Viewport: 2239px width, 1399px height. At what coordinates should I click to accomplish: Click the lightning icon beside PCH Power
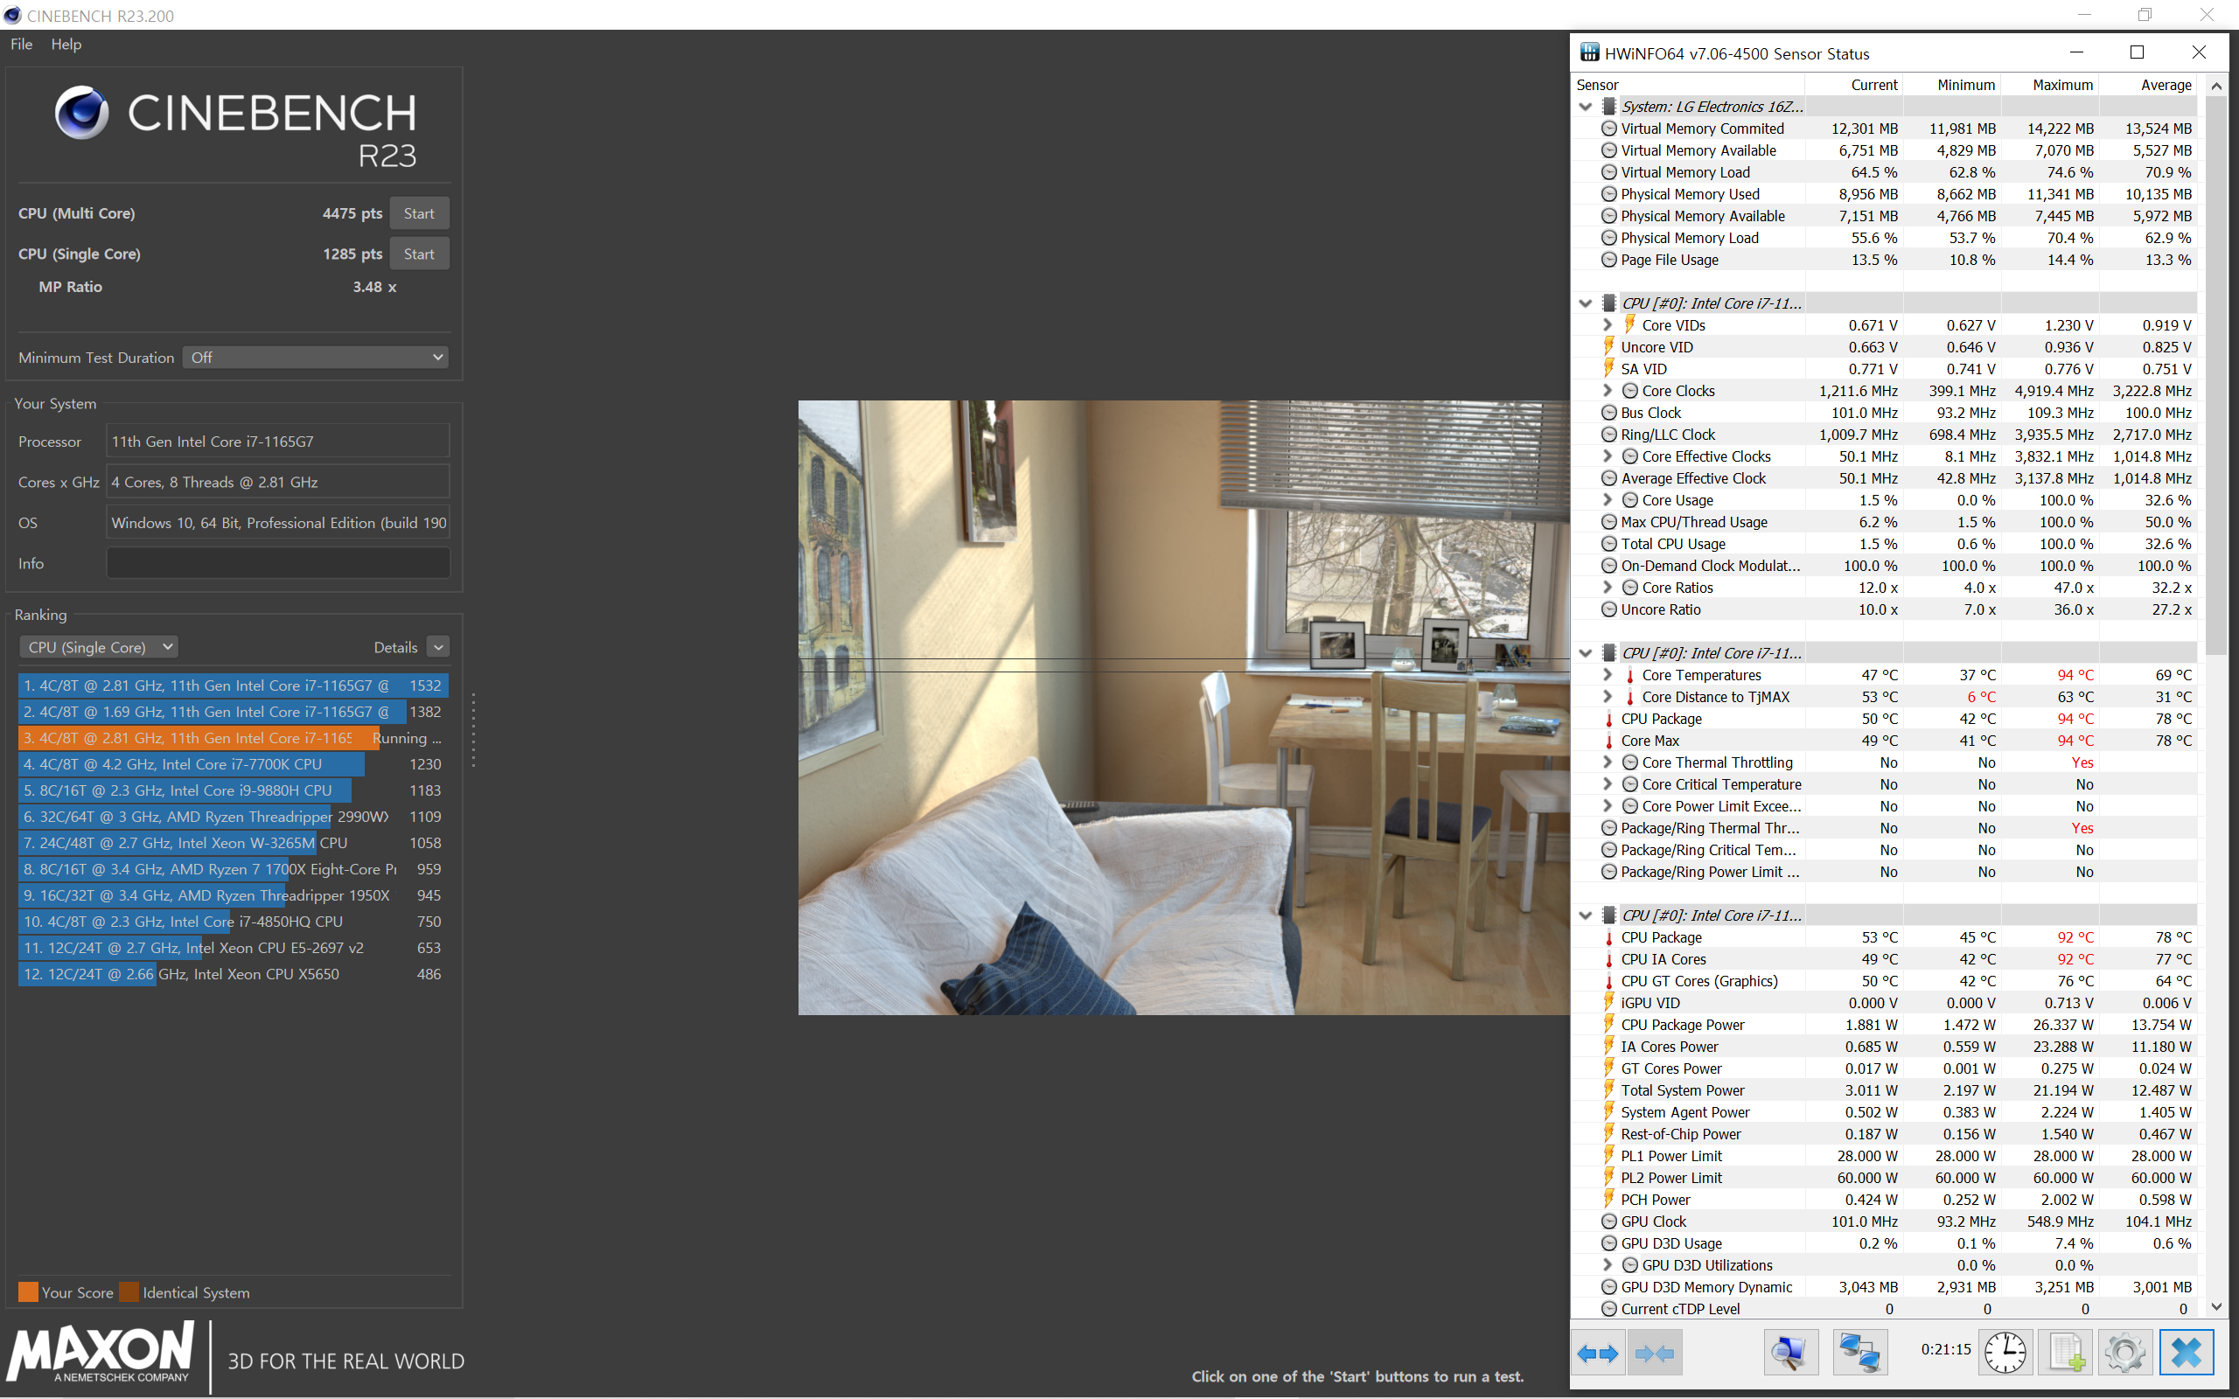pyautogui.click(x=1609, y=1199)
